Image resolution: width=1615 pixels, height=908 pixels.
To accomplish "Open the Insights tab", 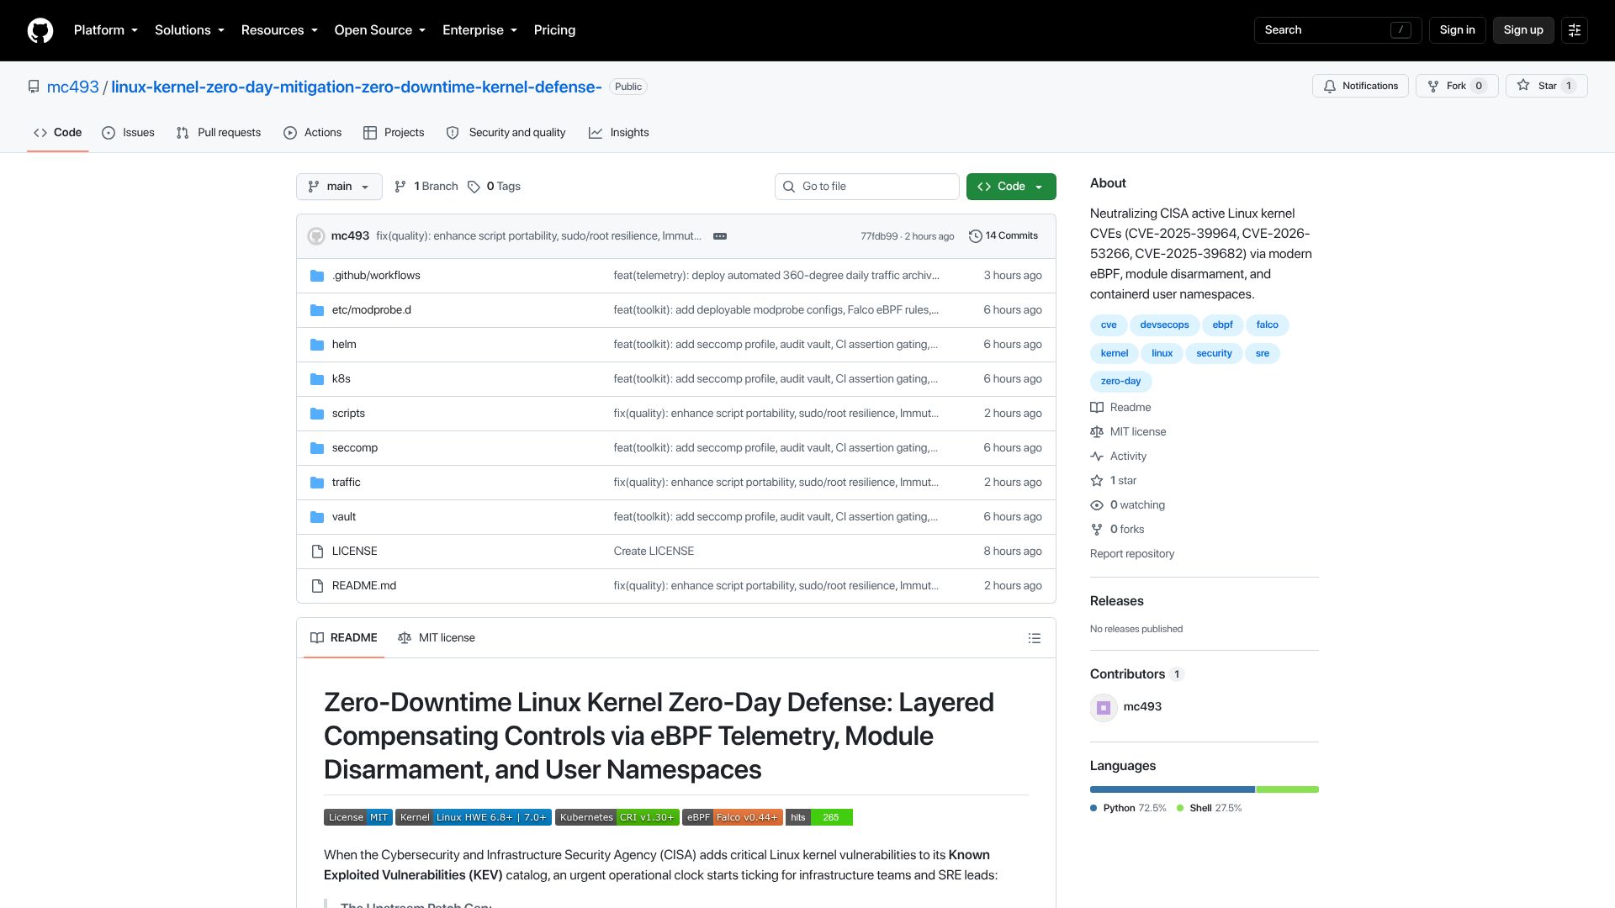I will [619, 133].
